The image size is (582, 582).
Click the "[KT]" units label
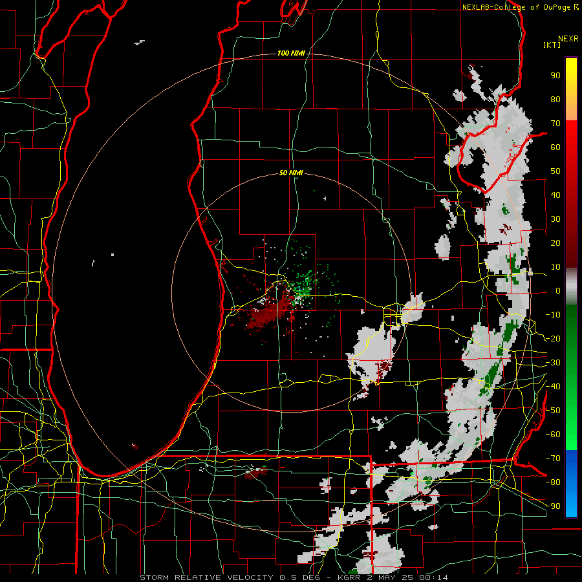[552, 45]
